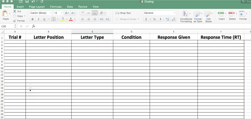The height and width of the screenshot is (119, 251).
Task: Open the View tab
Action: tap(96, 7)
